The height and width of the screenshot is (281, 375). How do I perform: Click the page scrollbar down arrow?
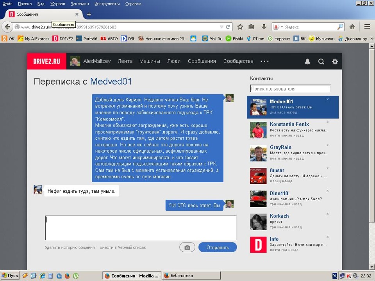[x=372, y=267]
